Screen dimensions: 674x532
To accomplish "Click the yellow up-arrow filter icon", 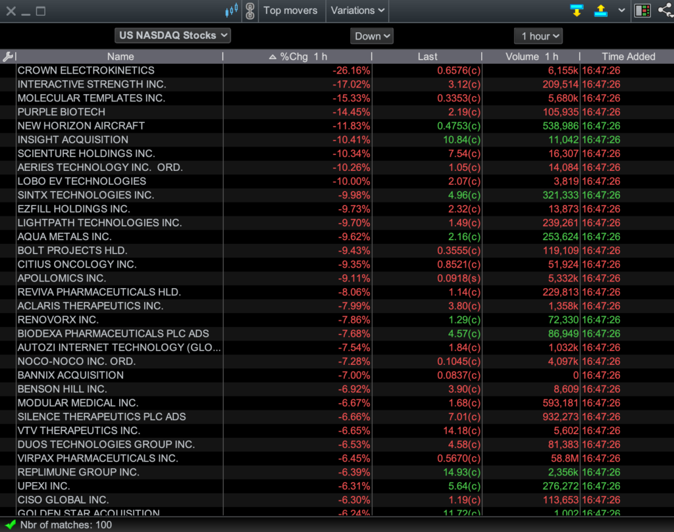I will [600, 11].
